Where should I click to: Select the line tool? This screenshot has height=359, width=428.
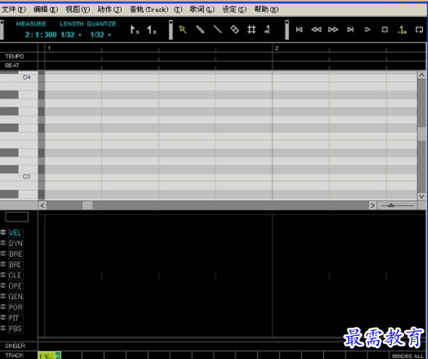(x=217, y=29)
